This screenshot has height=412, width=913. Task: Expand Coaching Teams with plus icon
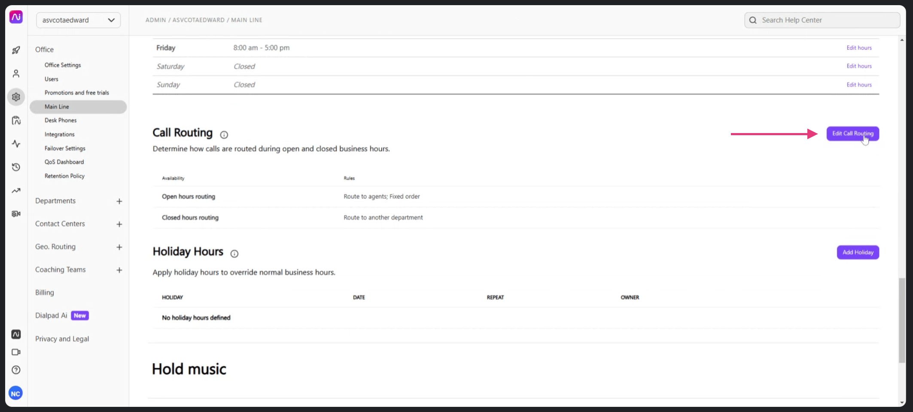119,270
